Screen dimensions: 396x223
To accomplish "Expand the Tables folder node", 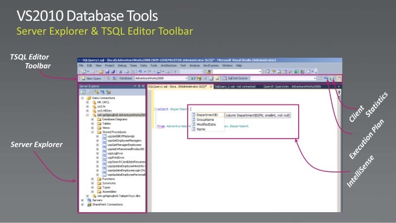I will (x=92, y=123).
